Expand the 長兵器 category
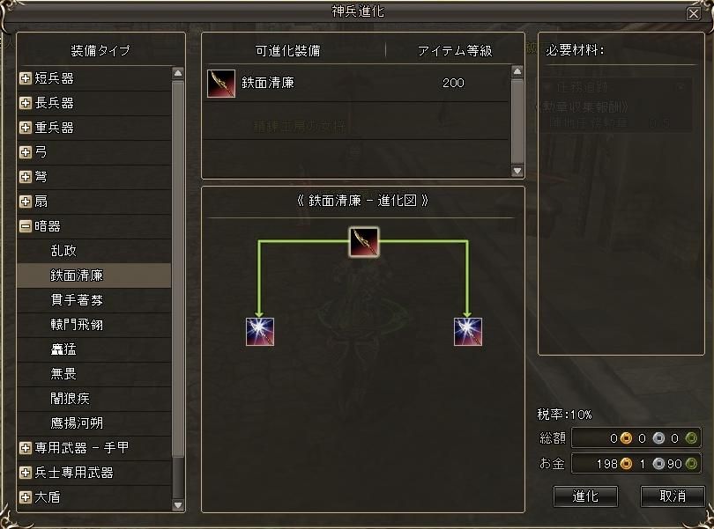This screenshot has width=714, height=529. 26,103
